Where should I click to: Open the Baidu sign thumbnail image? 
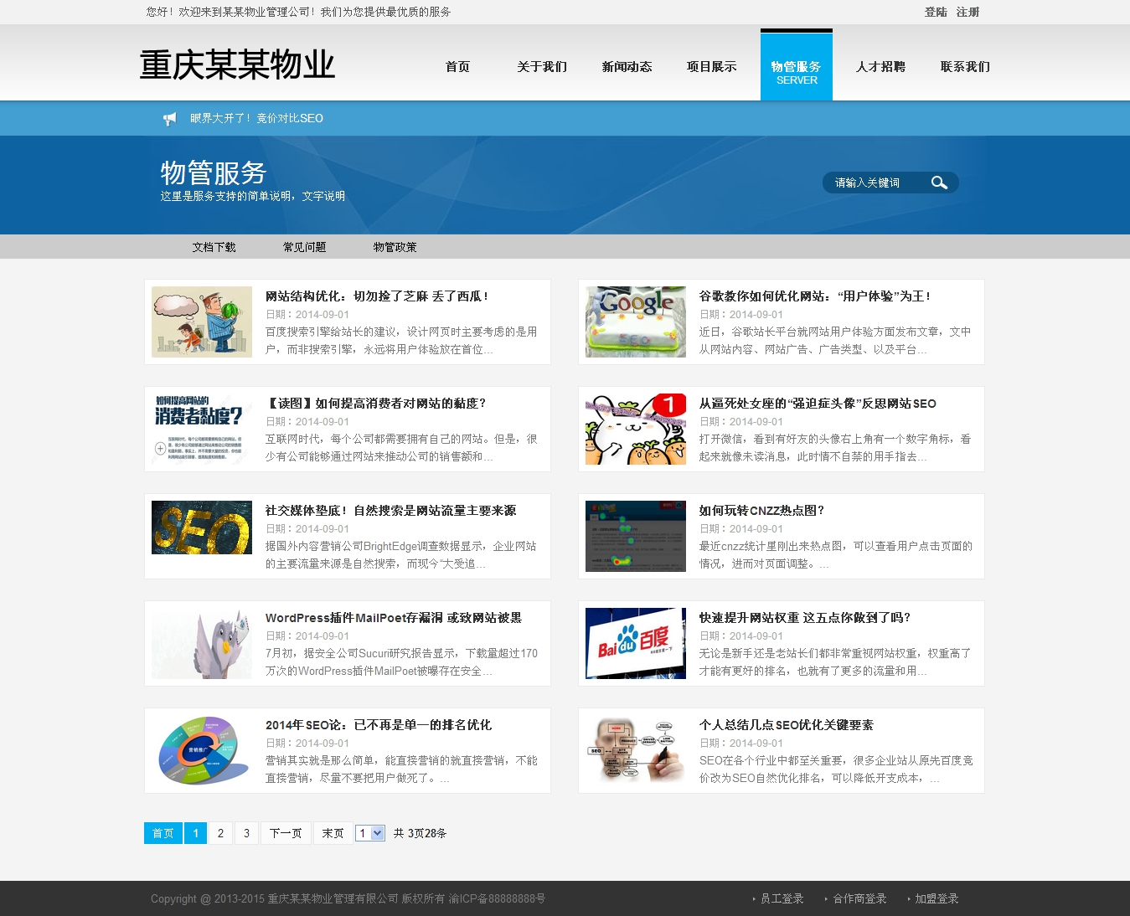coord(635,643)
